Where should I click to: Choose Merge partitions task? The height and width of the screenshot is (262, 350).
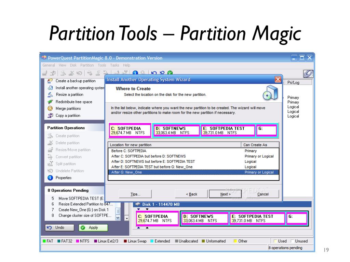click(64, 108)
